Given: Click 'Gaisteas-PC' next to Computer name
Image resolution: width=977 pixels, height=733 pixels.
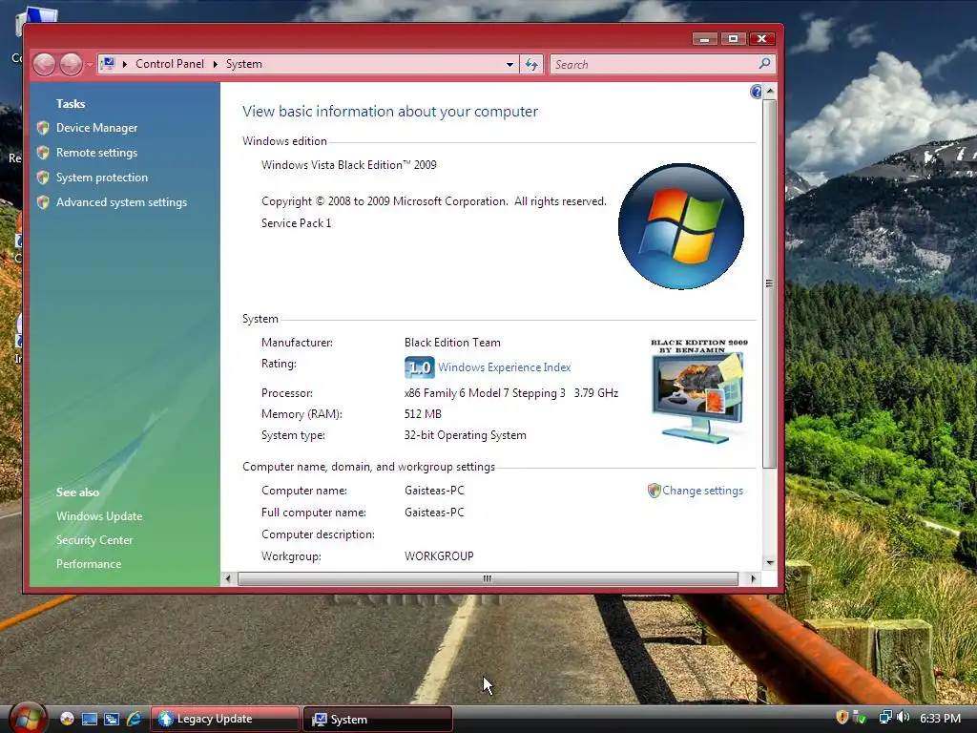Looking at the screenshot, I should (x=434, y=491).
